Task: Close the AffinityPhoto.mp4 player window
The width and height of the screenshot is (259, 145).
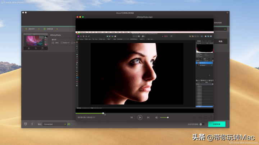Action: (77, 17)
